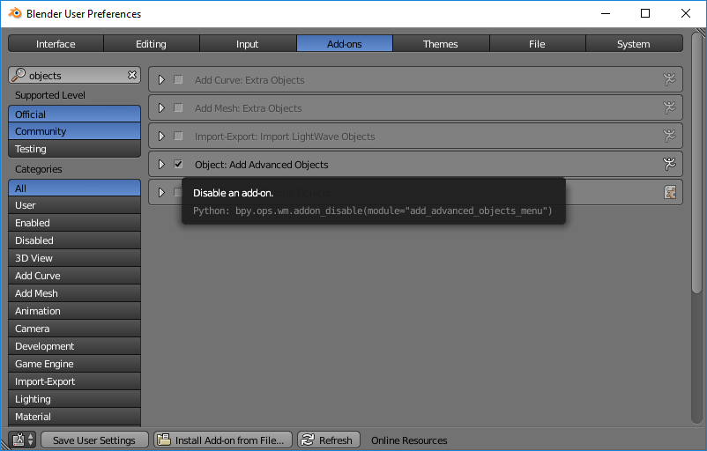Filter by 3D View category
Viewport: 707px width, 451px height.
[74, 258]
